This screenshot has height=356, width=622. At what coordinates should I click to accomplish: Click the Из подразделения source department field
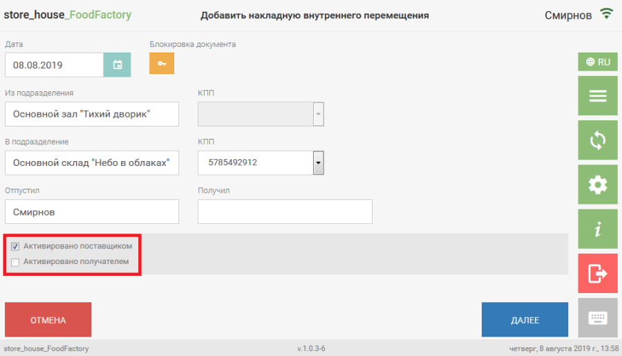click(91, 114)
